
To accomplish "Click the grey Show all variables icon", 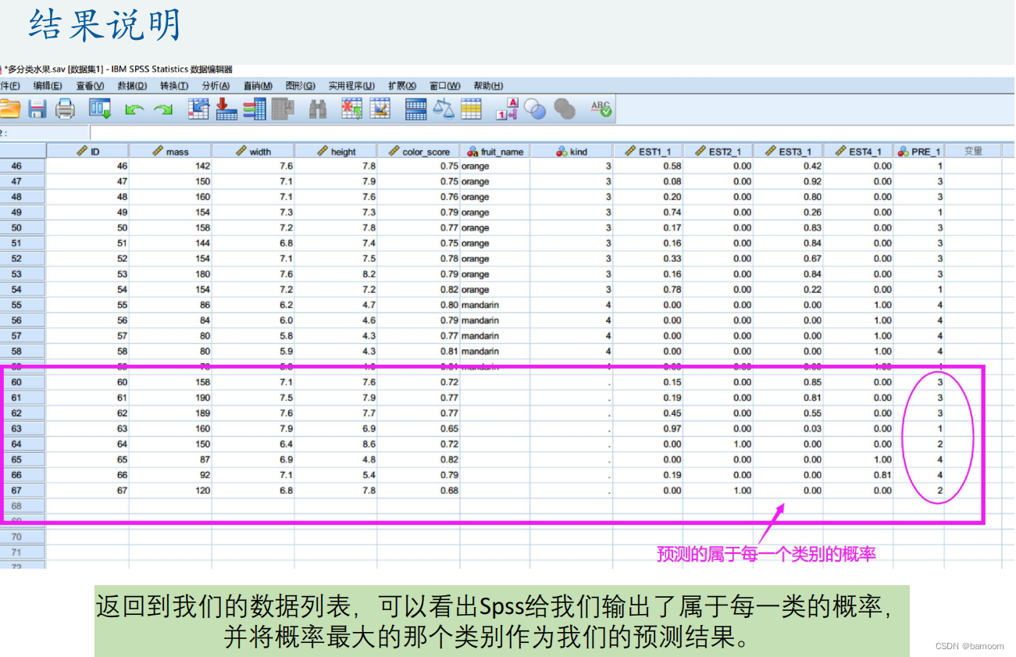I will coord(565,109).
